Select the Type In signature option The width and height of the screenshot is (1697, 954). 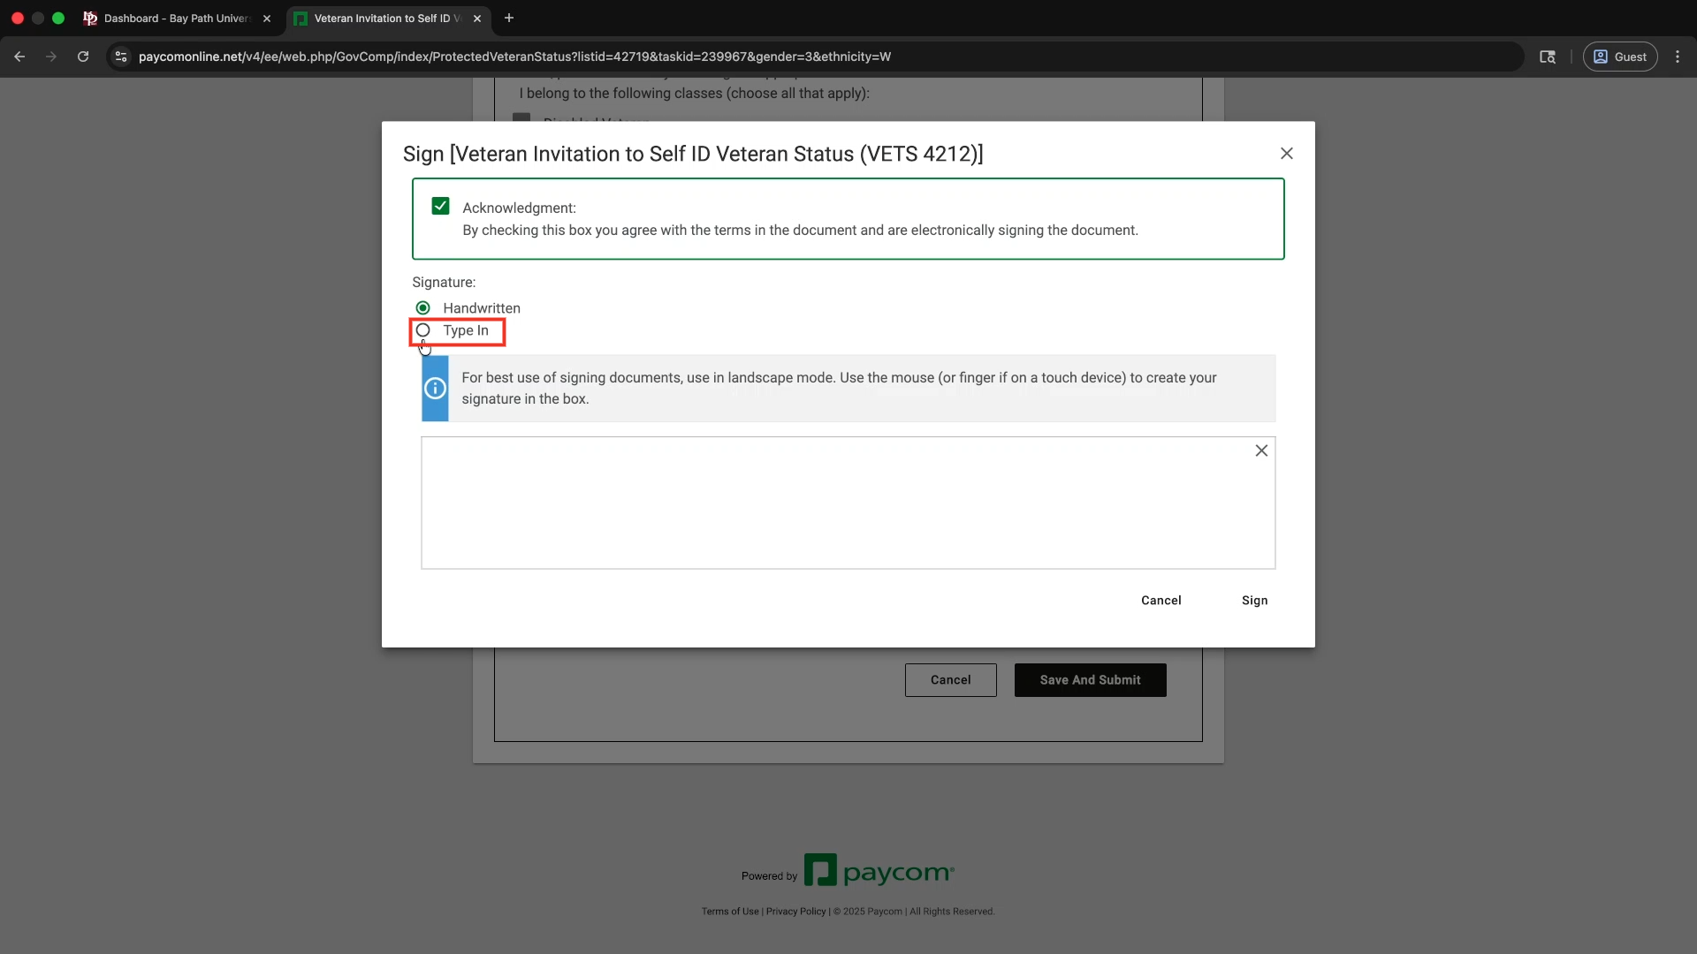[x=423, y=330]
